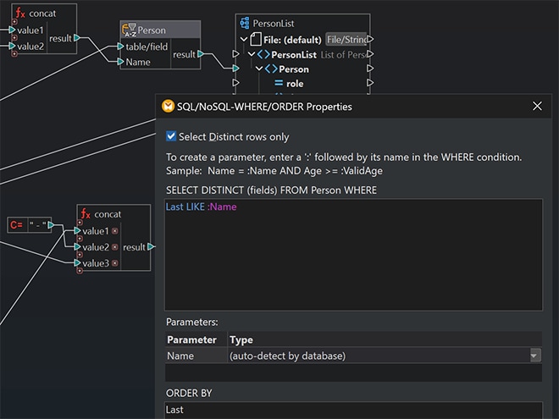Add input below value3 on lower concat
559x419 pixels.
point(80,271)
